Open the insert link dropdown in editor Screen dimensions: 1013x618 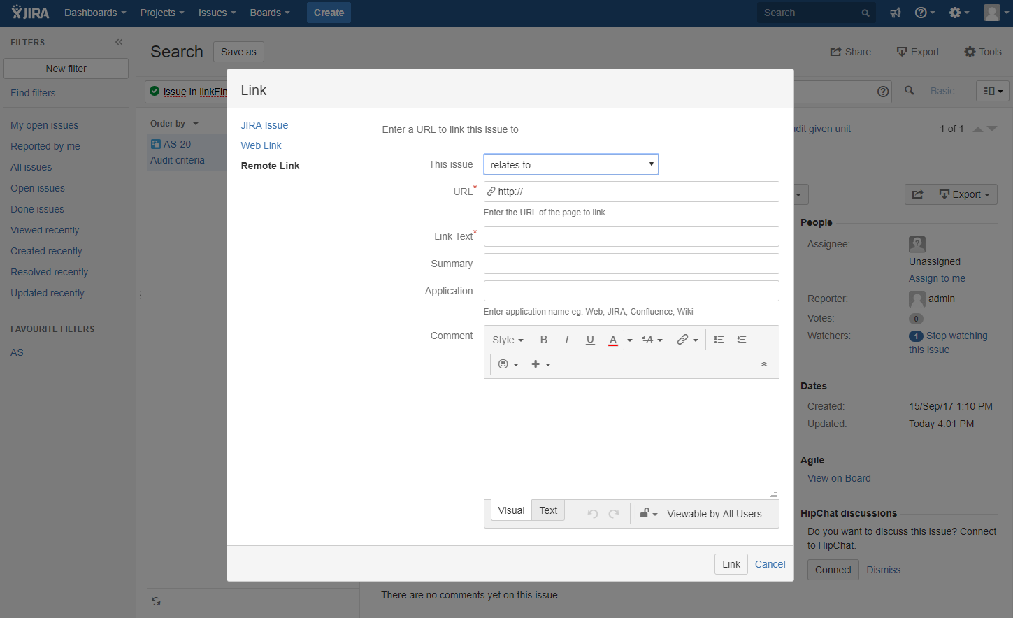pos(687,340)
